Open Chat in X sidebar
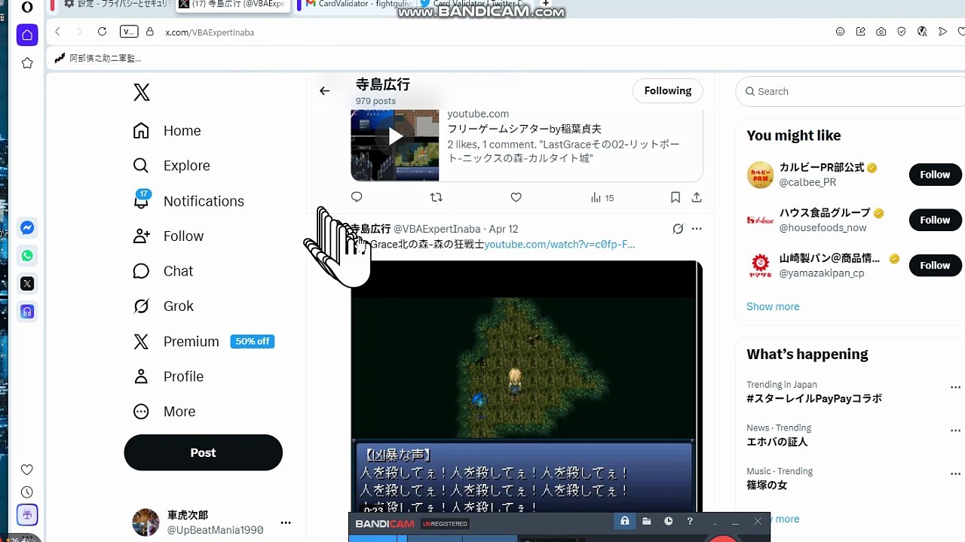Screen dimensions: 965x542 pyautogui.click(x=163, y=271)
